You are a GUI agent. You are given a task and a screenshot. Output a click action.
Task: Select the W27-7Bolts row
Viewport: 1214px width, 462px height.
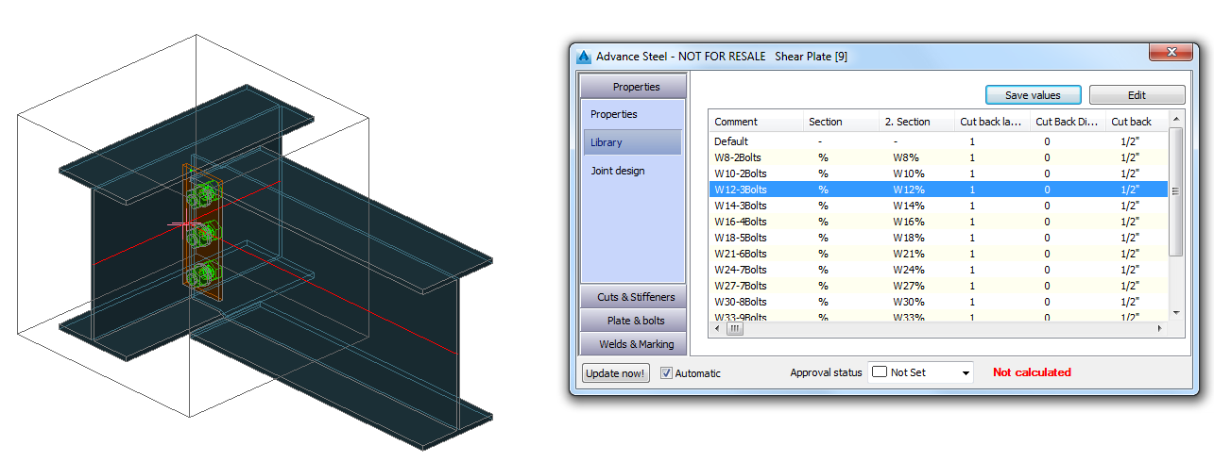click(x=939, y=286)
